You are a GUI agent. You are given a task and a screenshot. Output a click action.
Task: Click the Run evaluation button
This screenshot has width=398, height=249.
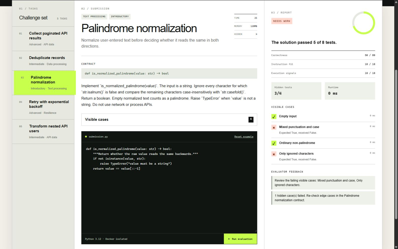(240, 239)
